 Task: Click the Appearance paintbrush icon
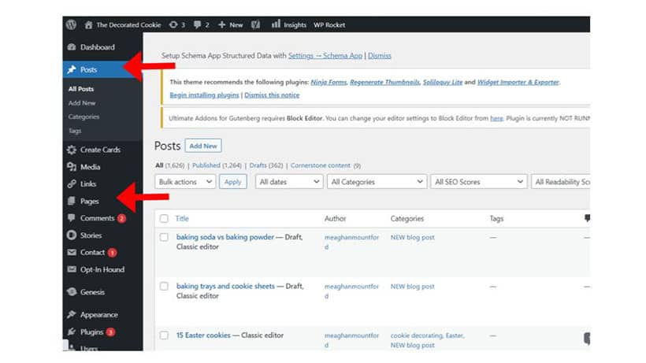[72, 314]
